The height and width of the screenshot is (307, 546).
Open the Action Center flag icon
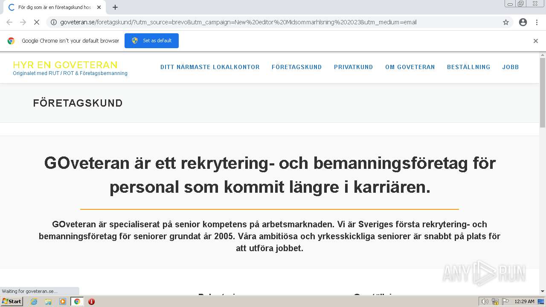[x=505, y=301]
